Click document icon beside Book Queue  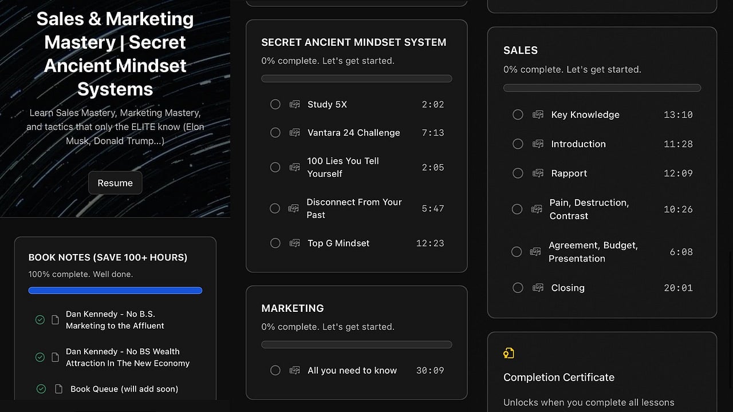pyautogui.click(x=58, y=389)
